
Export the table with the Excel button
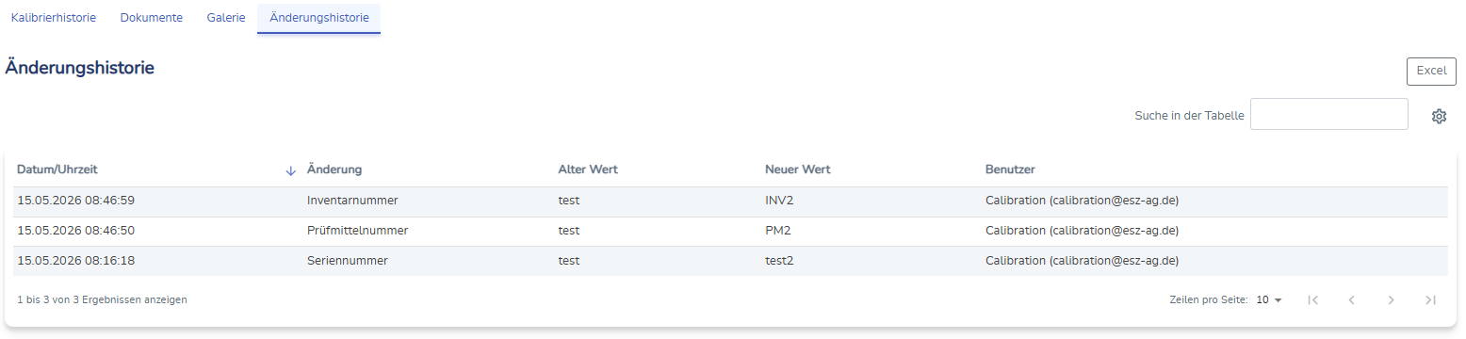click(1431, 71)
